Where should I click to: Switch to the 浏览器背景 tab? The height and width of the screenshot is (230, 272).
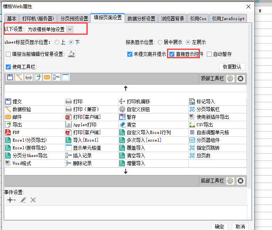172,19
